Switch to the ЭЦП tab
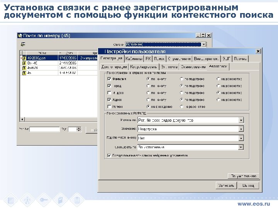Image resolution: width=278 pixels, height=208 pixels. 226,59
